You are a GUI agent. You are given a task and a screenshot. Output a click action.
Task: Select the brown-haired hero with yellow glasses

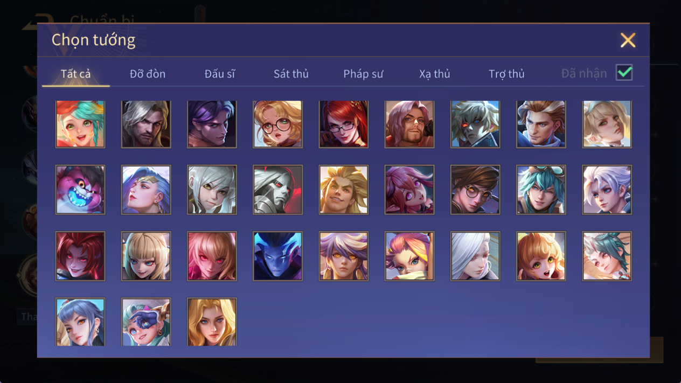click(475, 190)
